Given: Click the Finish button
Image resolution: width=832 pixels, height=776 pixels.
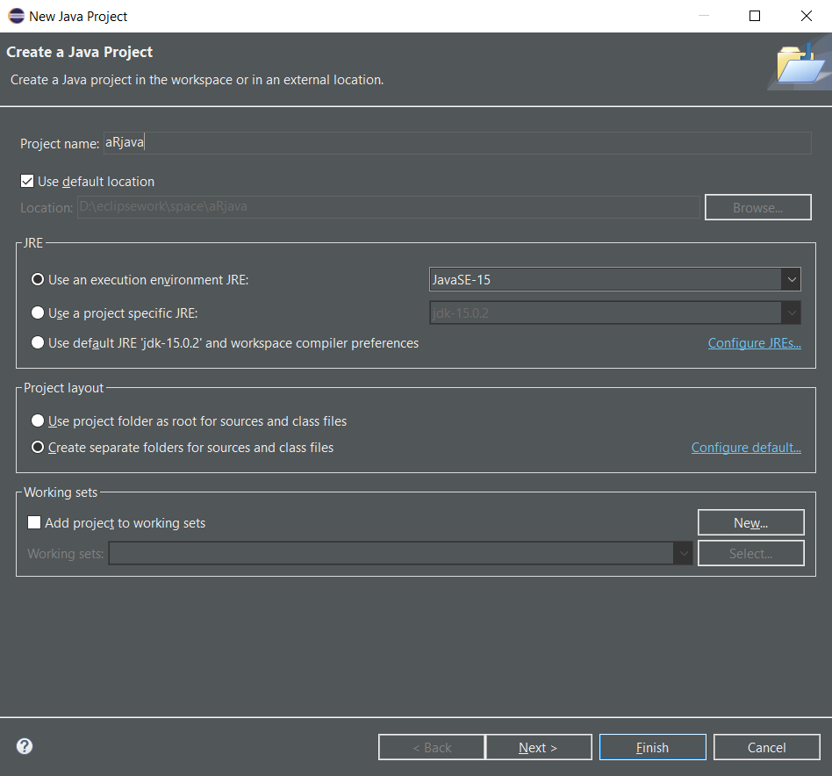Looking at the screenshot, I should coord(652,746).
